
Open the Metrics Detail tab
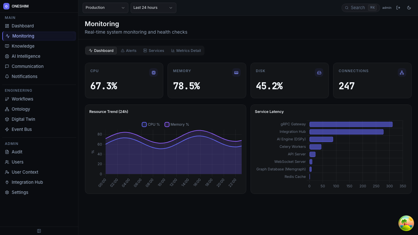click(186, 50)
